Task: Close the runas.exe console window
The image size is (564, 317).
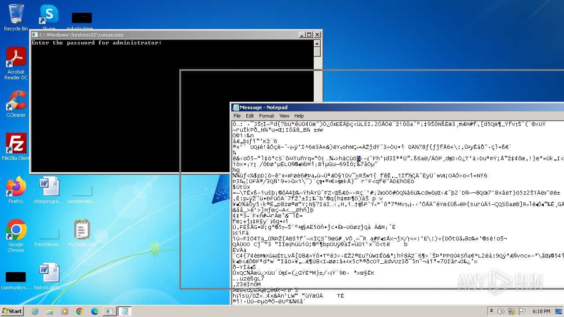Action: point(317,35)
